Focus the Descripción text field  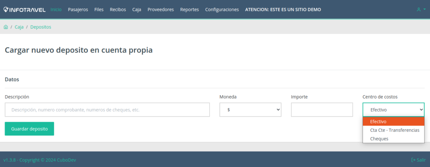[x=107, y=110]
